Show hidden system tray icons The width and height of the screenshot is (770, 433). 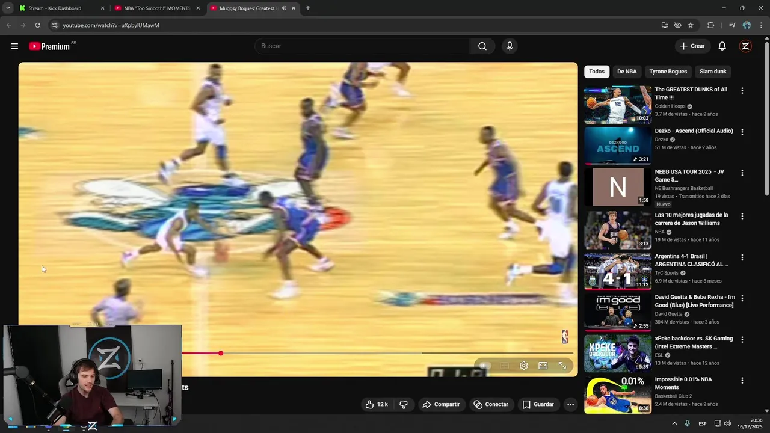[x=674, y=424]
